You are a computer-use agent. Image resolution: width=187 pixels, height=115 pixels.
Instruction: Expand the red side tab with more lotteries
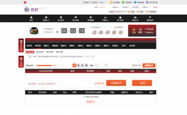click(x=21, y=45)
